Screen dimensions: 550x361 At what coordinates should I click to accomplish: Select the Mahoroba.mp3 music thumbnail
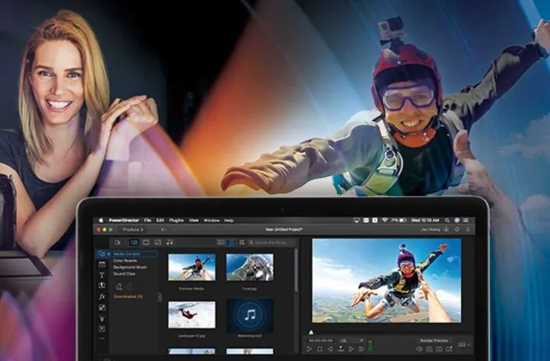click(249, 315)
